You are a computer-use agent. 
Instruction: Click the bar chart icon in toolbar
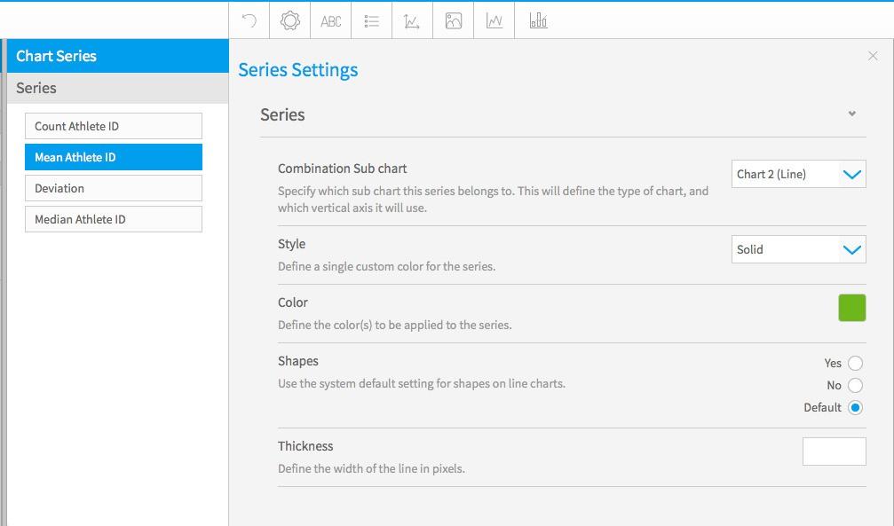point(538,20)
